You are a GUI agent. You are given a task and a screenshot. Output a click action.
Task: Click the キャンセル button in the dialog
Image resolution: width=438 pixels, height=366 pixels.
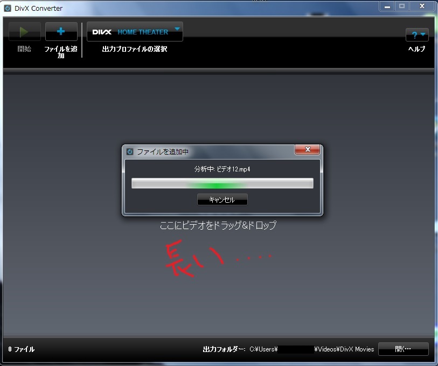point(223,199)
